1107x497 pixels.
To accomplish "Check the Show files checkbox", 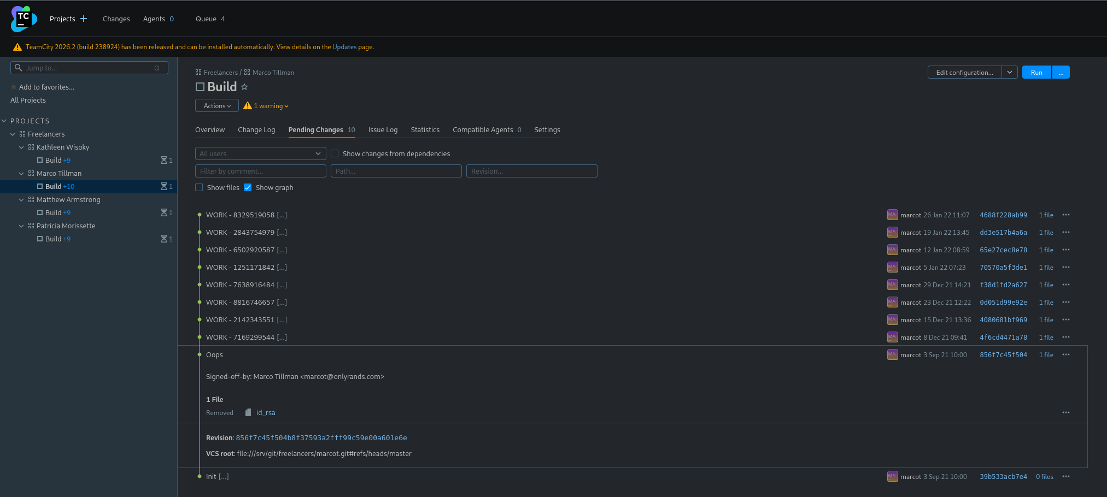I will (199, 187).
